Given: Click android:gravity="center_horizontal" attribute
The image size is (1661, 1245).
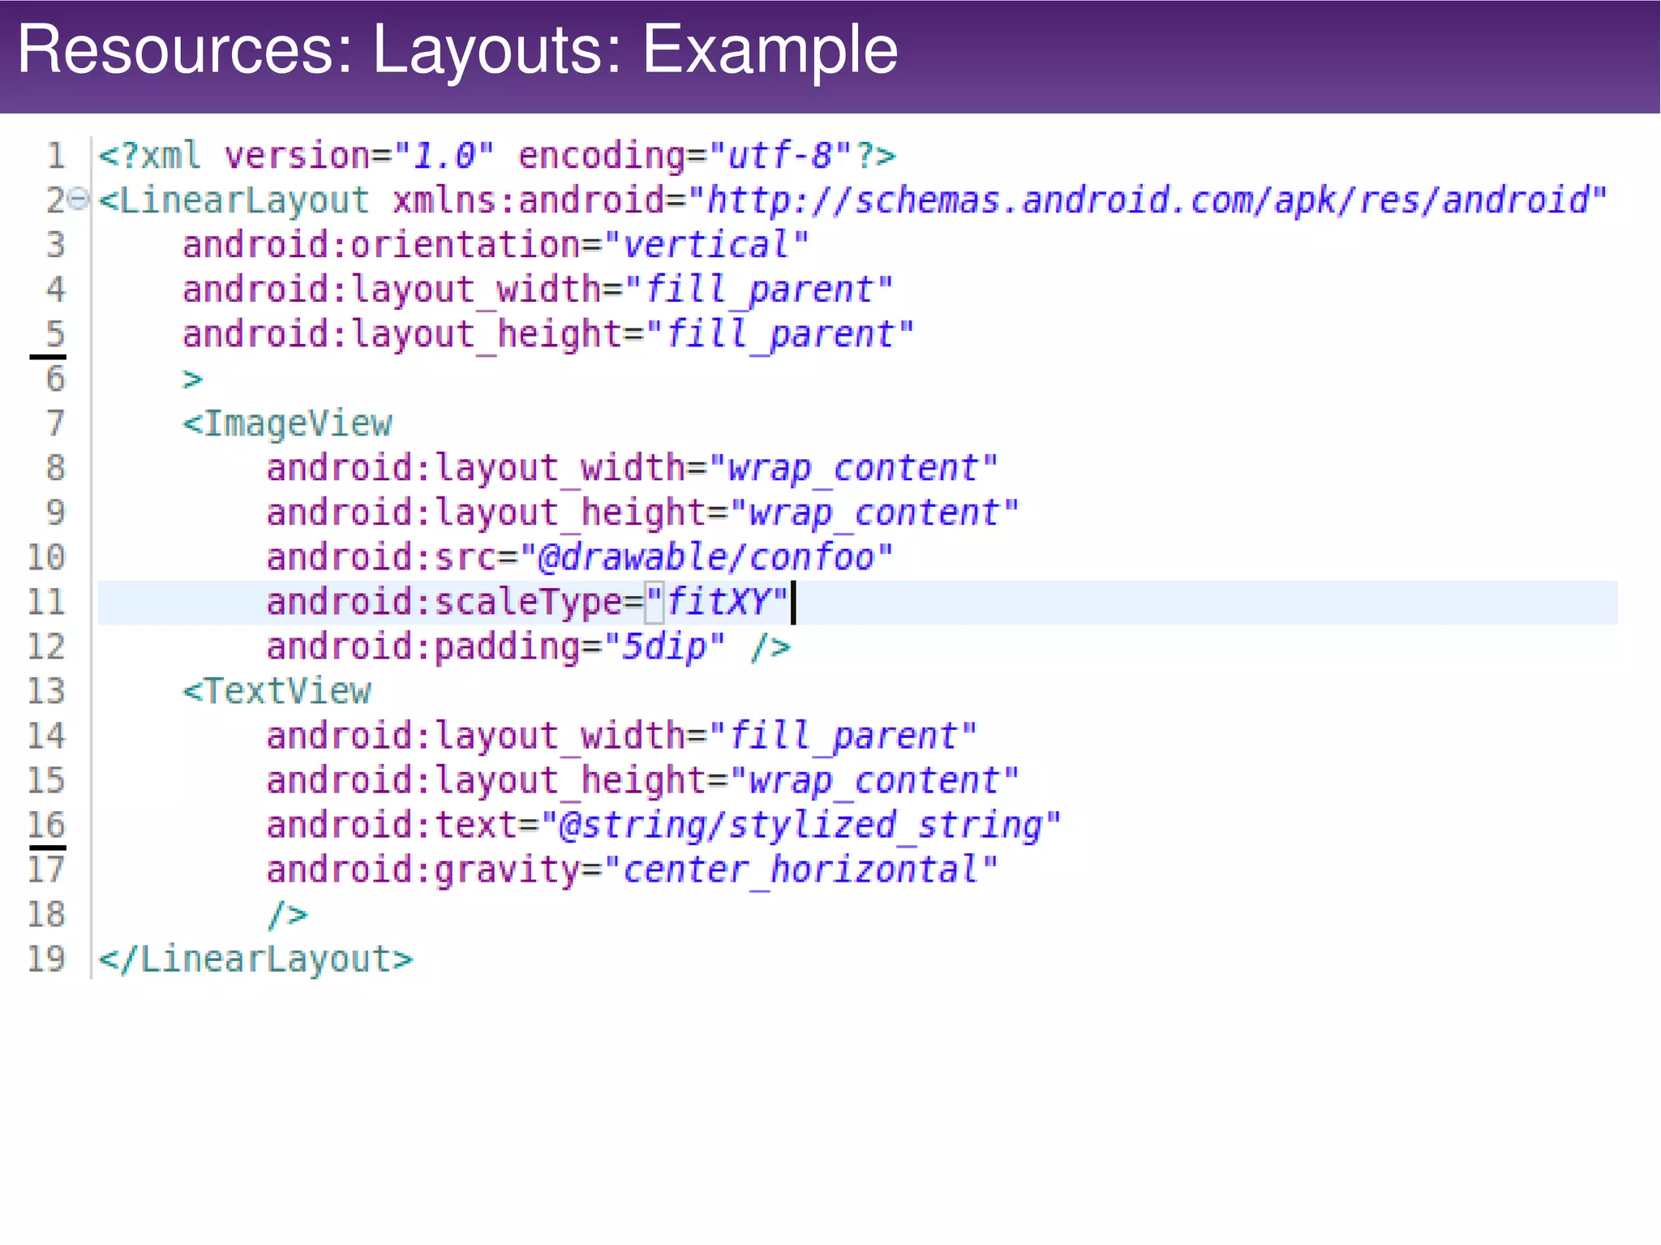Looking at the screenshot, I should (632, 870).
